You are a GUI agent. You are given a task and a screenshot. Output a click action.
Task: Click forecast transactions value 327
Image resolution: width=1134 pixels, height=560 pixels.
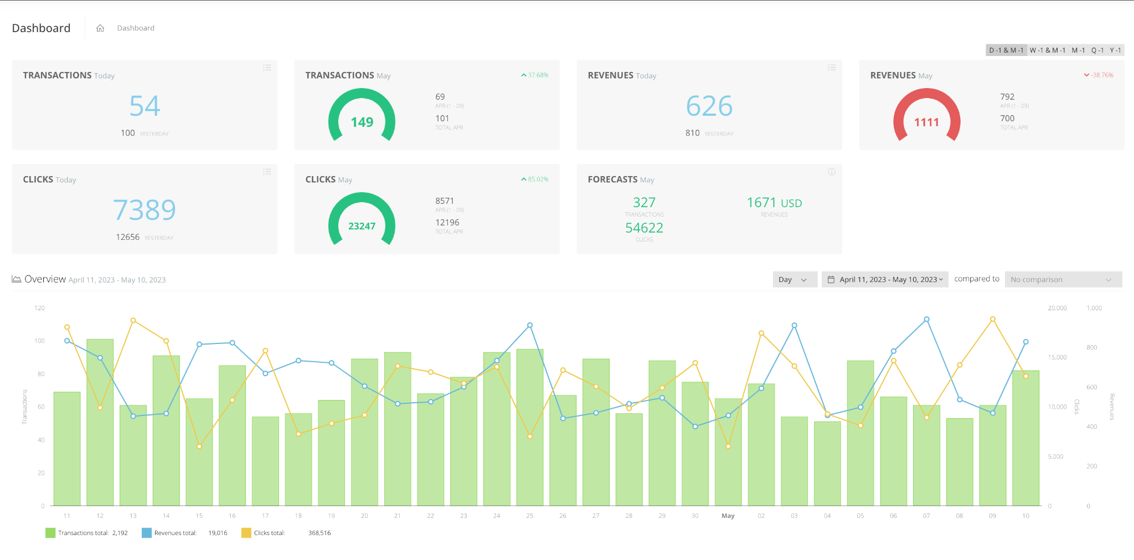tap(644, 203)
